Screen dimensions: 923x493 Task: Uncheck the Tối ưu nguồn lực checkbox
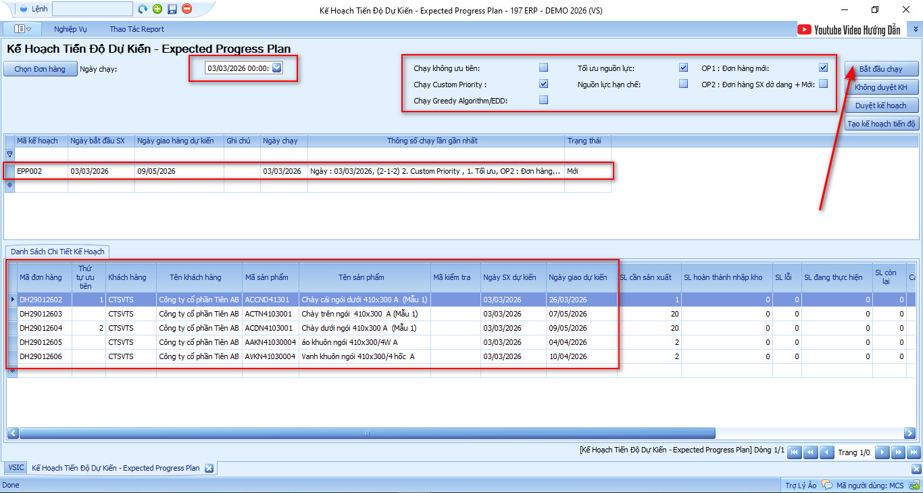point(684,68)
